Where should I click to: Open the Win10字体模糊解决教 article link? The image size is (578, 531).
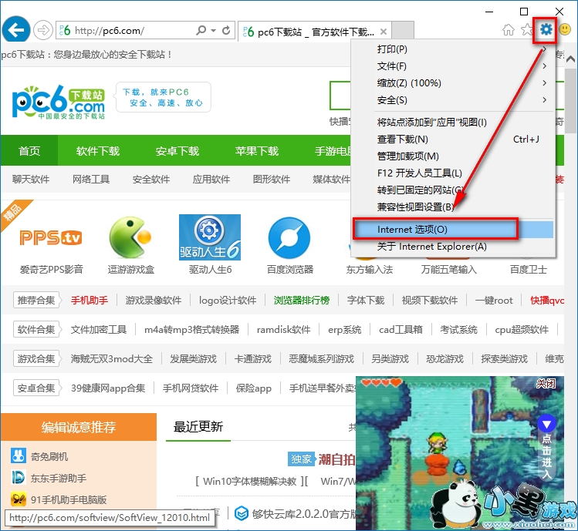[x=250, y=481]
